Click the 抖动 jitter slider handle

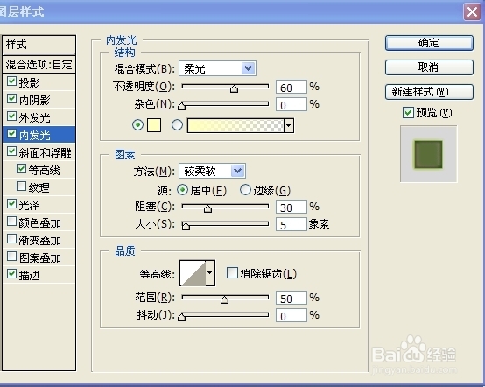pos(182,317)
